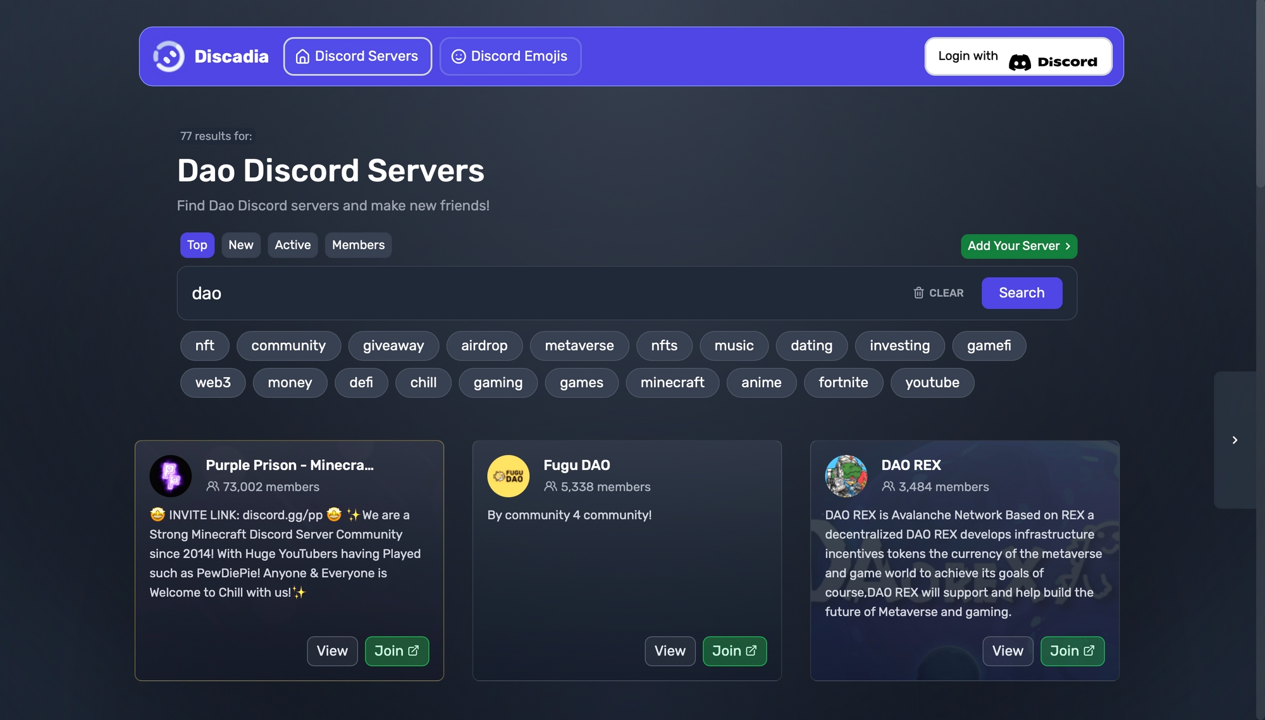Click the 73,002 members count
Viewport: 1265px width, 720px height.
[x=263, y=487]
